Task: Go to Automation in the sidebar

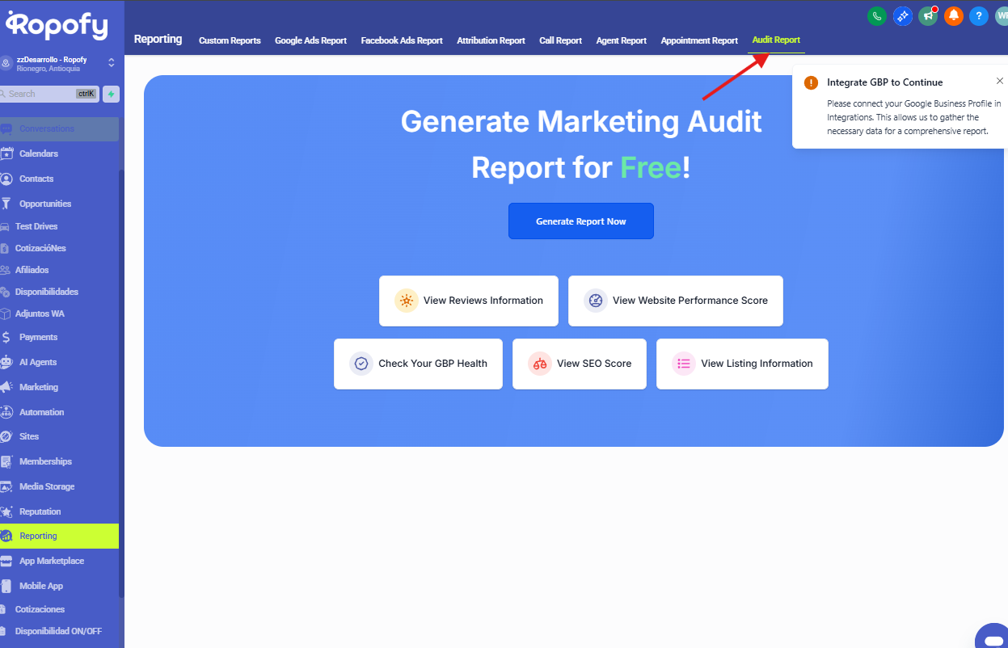Action: pyautogui.click(x=41, y=412)
